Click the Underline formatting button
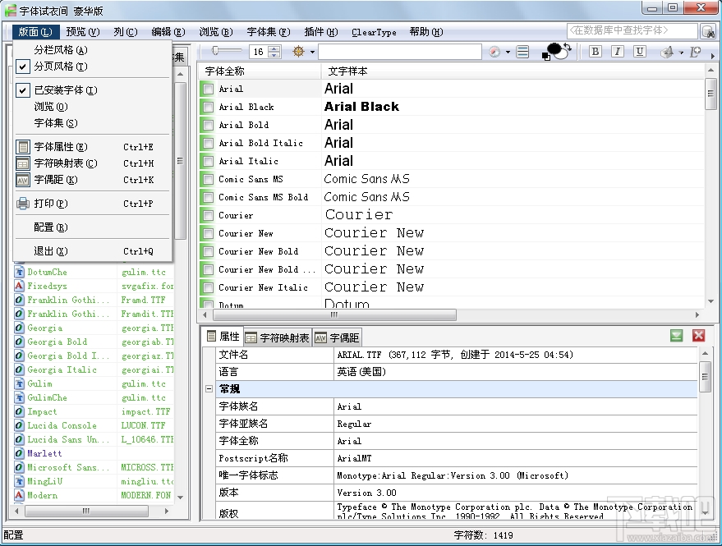Viewport: 722px width, 546px height. [x=639, y=51]
